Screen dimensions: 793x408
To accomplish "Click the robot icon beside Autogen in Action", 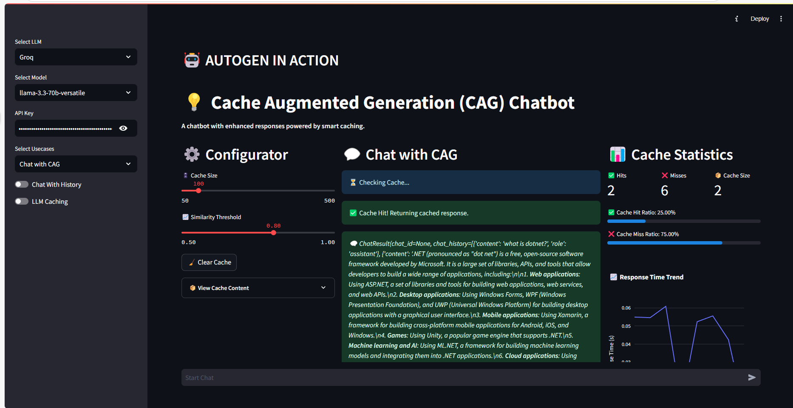I will pyautogui.click(x=192, y=60).
